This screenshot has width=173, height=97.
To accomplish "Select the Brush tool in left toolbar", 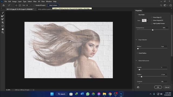I will (3, 19).
